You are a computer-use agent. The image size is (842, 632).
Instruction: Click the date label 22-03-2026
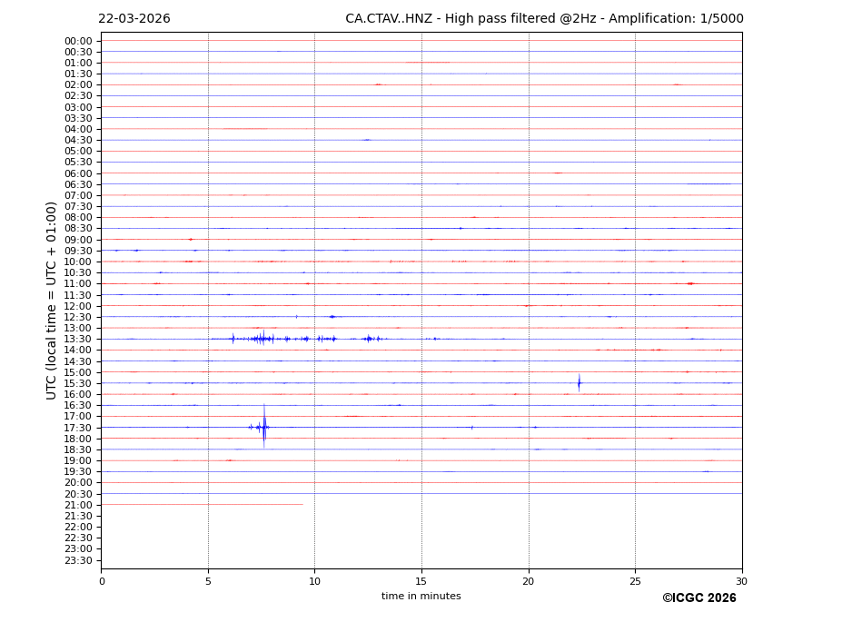pos(134,19)
